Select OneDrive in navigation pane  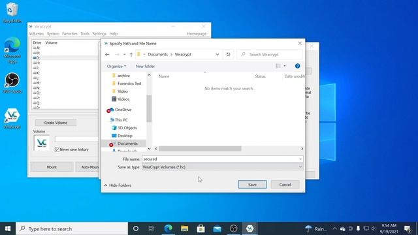pyautogui.click(x=123, y=110)
